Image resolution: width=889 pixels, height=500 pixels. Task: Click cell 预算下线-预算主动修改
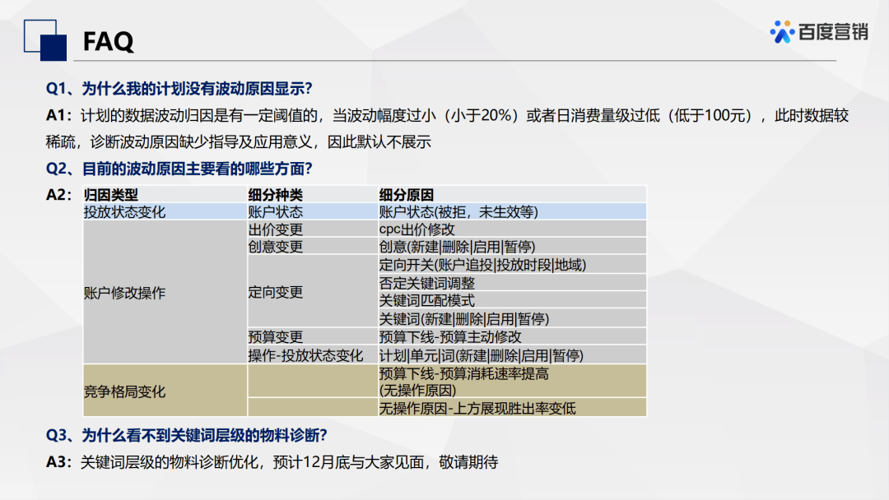(512, 336)
